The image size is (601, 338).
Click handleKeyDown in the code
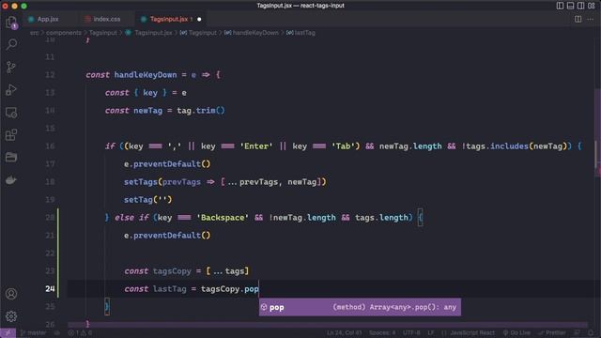[146, 75]
